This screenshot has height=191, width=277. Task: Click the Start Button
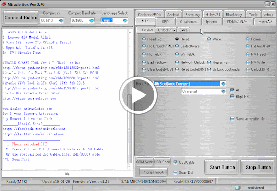[222, 167]
